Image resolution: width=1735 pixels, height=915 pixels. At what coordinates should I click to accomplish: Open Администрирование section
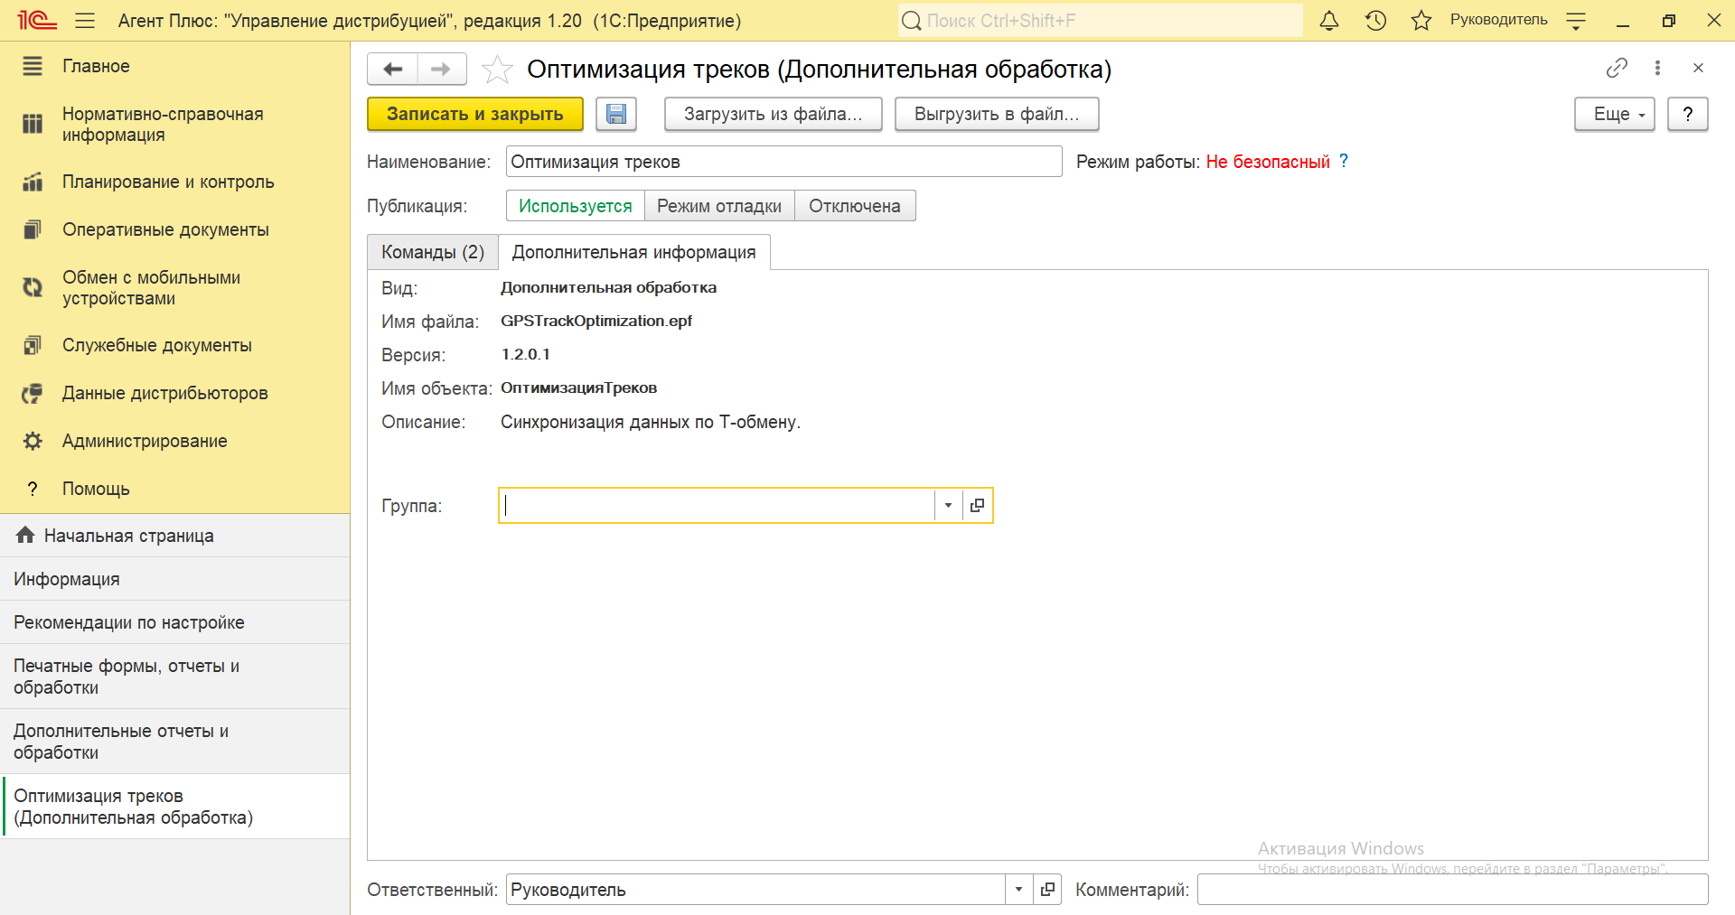tap(175, 441)
